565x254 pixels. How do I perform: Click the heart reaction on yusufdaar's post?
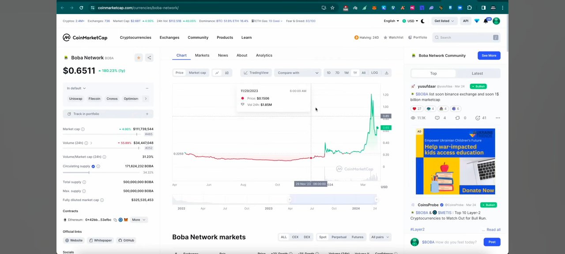[x=417, y=108]
